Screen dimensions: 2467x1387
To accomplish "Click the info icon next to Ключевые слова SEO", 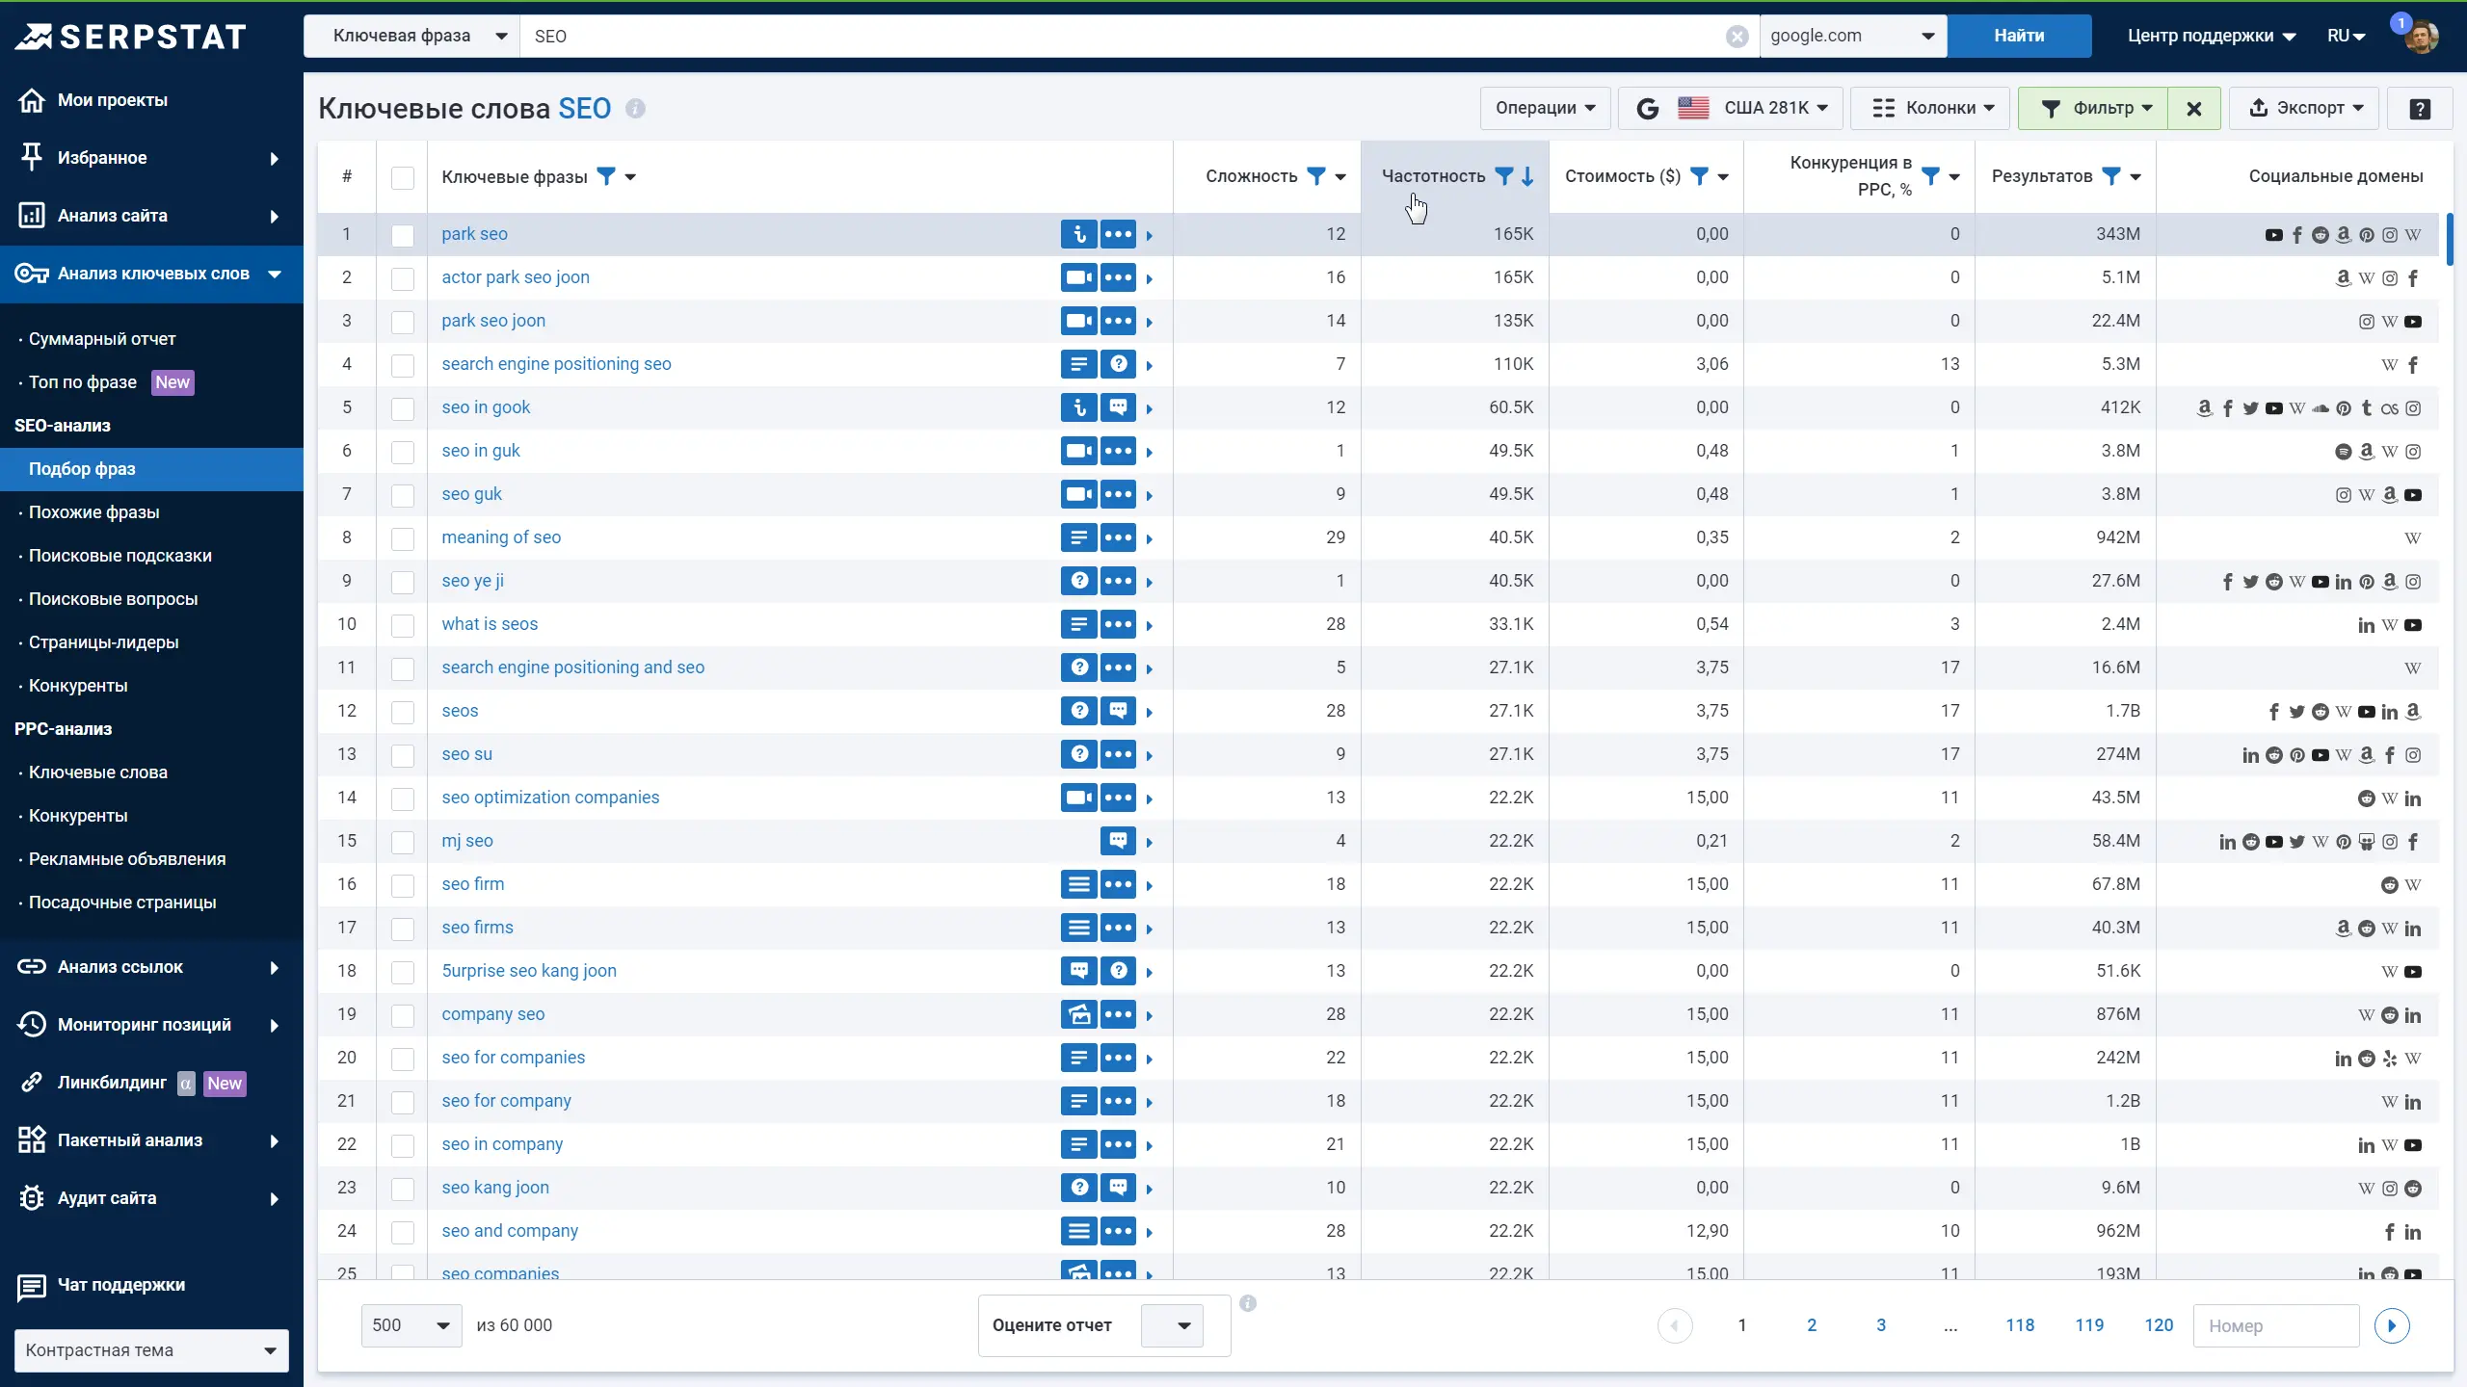I will (635, 109).
